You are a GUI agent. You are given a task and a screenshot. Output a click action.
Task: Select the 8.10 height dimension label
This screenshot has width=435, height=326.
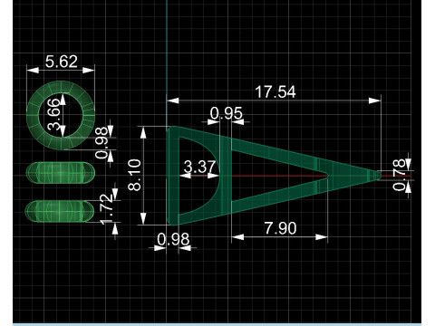[134, 175]
